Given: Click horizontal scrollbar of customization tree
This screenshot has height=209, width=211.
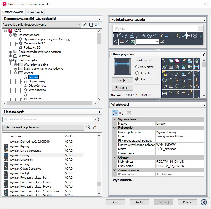Looking at the screenshot, I should [x=50, y=103].
